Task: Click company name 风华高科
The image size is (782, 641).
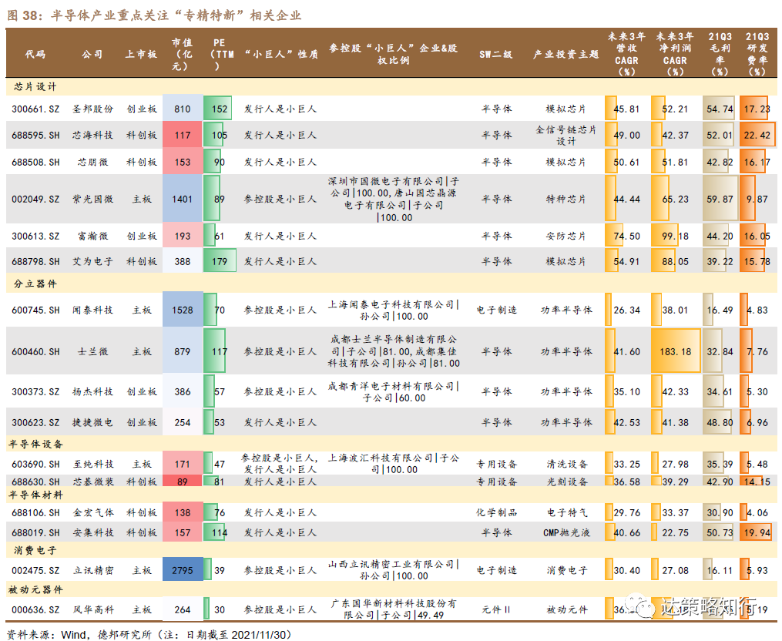Action: tap(92, 609)
